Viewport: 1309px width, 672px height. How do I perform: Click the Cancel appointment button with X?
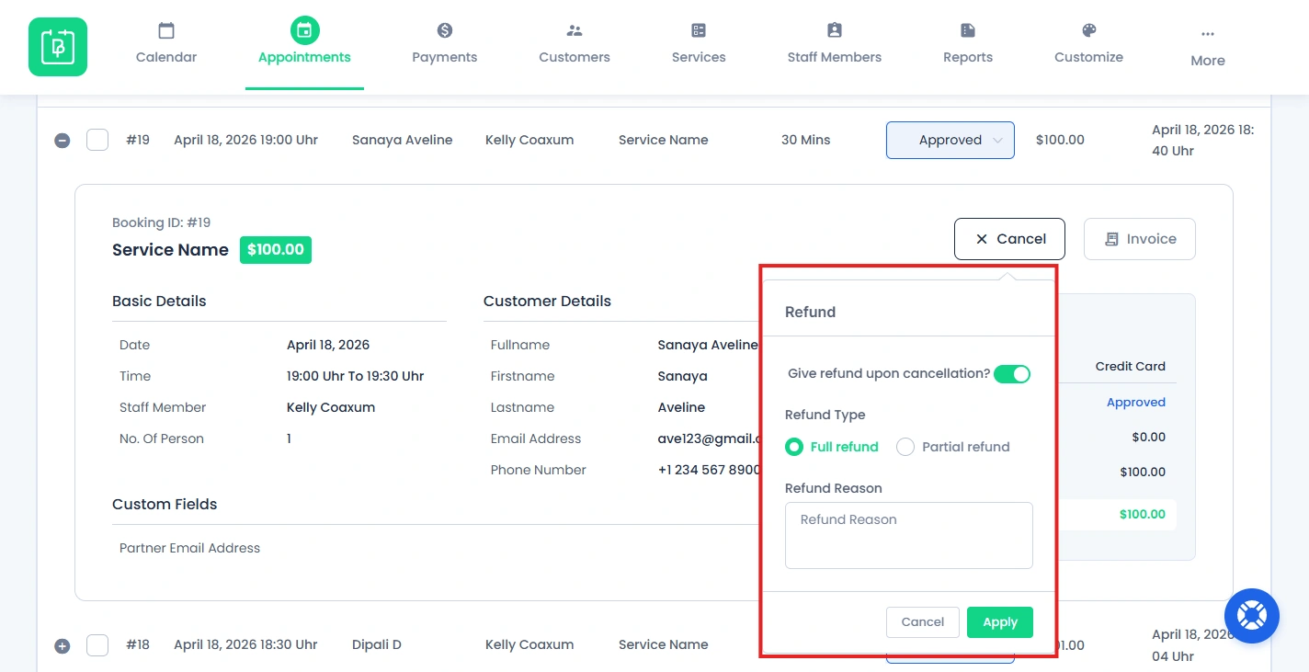pyautogui.click(x=1009, y=239)
